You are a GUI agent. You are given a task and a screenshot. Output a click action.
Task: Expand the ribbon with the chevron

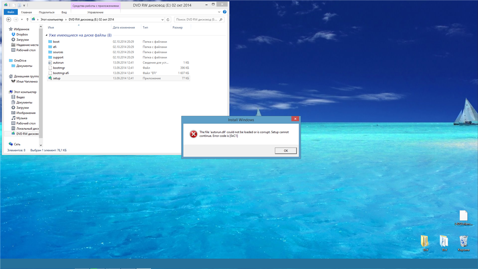219,12
